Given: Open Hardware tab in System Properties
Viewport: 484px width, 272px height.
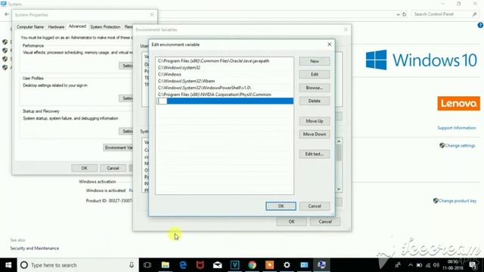Looking at the screenshot, I should pos(56,27).
